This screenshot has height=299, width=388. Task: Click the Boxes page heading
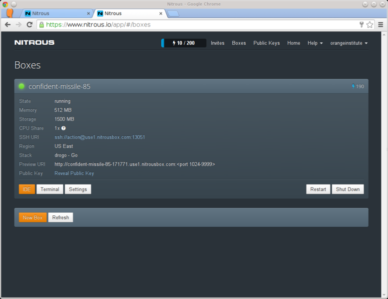(x=27, y=65)
